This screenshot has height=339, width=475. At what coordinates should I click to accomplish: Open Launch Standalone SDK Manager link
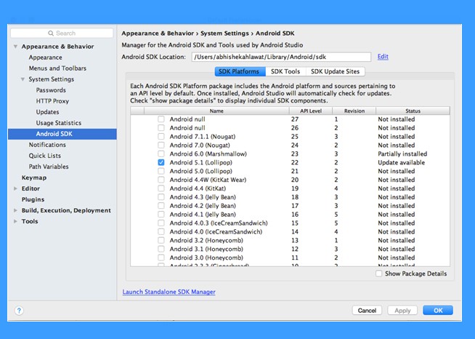(169, 292)
